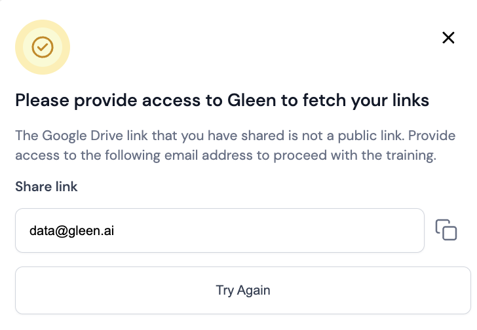Image resolution: width=477 pixels, height=330 pixels.
Task: Click the Share link label
Action: click(x=47, y=187)
